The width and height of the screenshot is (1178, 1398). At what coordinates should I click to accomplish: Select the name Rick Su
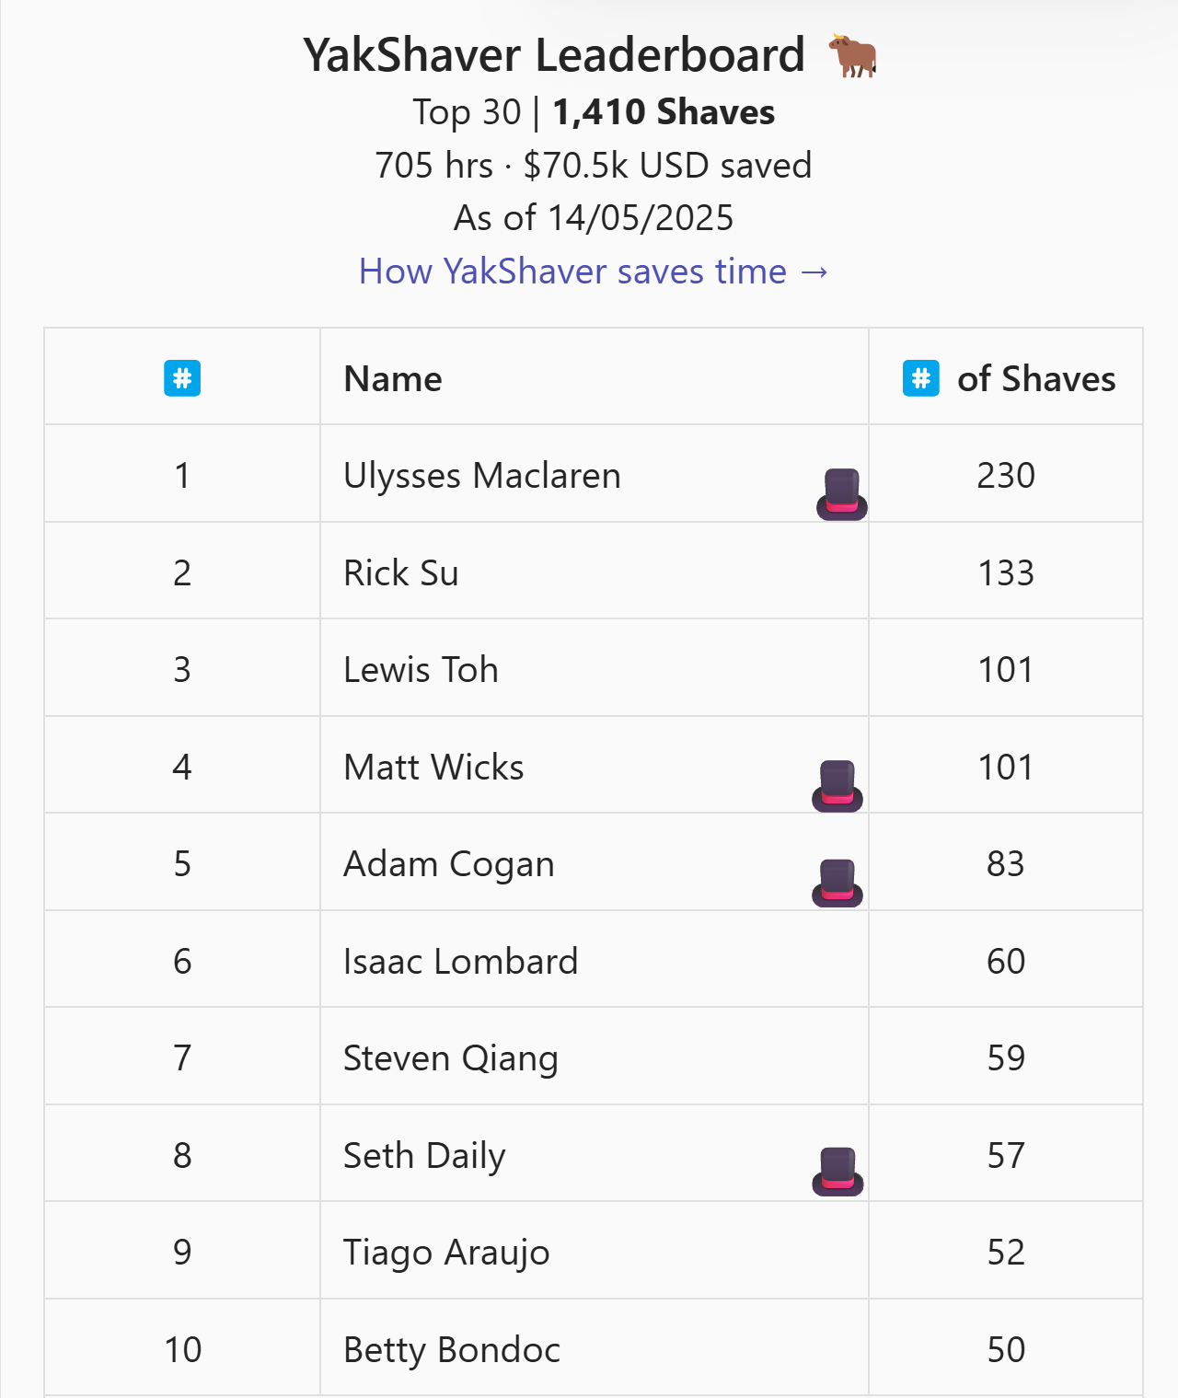tap(401, 573)
